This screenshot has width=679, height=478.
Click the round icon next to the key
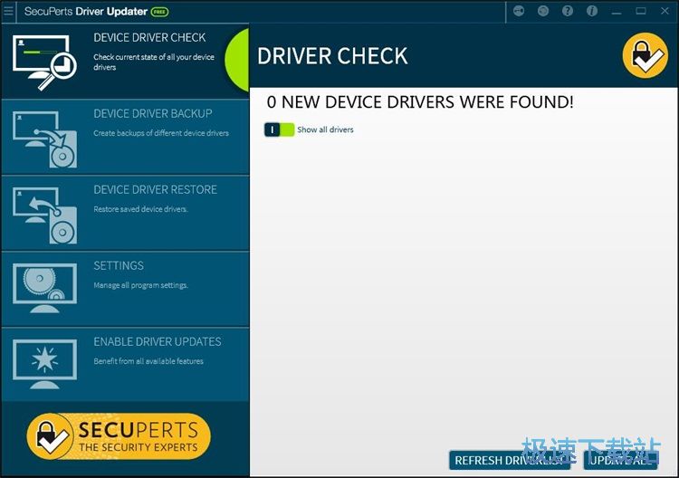[543, 11]
